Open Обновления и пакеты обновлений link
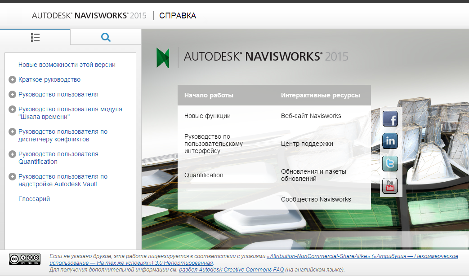The height and width of the screenshot is (276, 469). (x=313, y=175)
